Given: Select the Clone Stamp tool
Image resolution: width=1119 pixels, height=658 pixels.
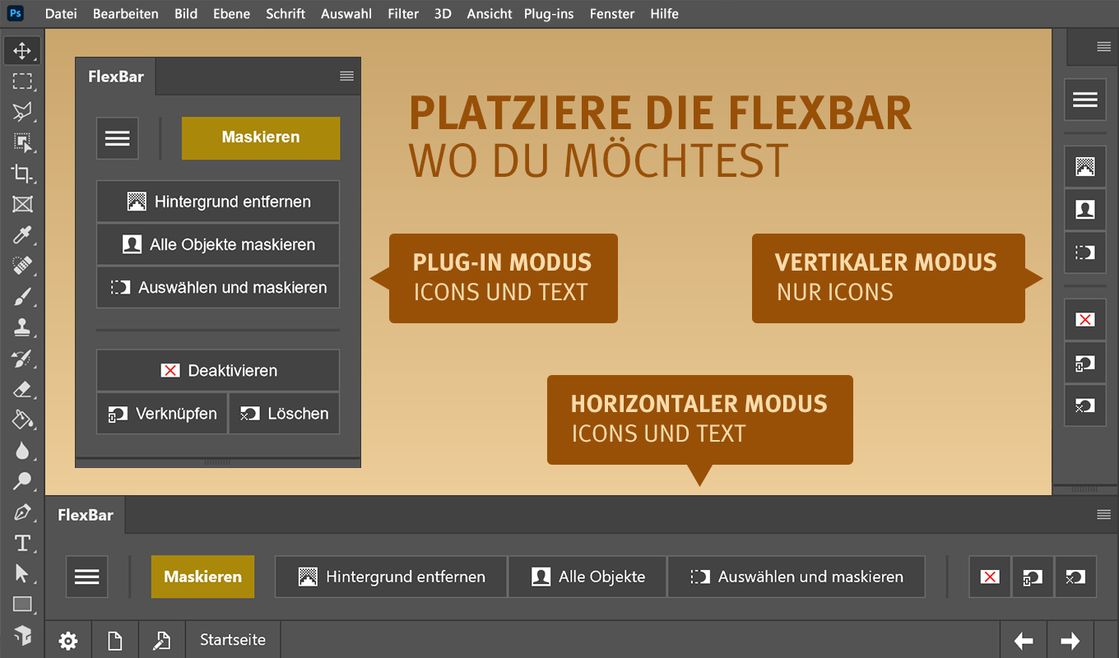Looking at the screenshot, I should (22, 327).
